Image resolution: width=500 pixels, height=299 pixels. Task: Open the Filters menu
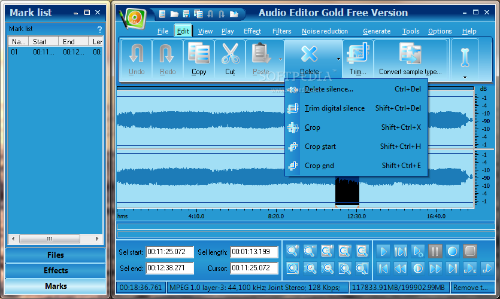coord(281,31)
